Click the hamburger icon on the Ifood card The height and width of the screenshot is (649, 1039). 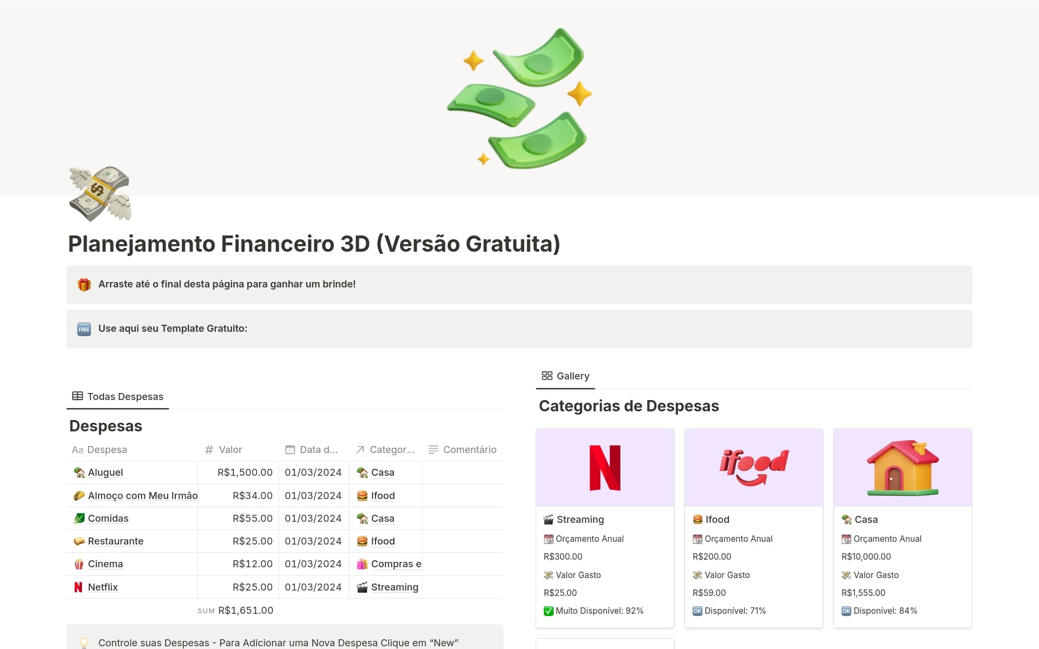pyautogui.click(x=698, y=519)
